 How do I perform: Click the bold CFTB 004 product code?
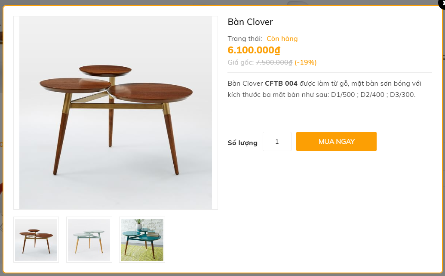point(281,83)
